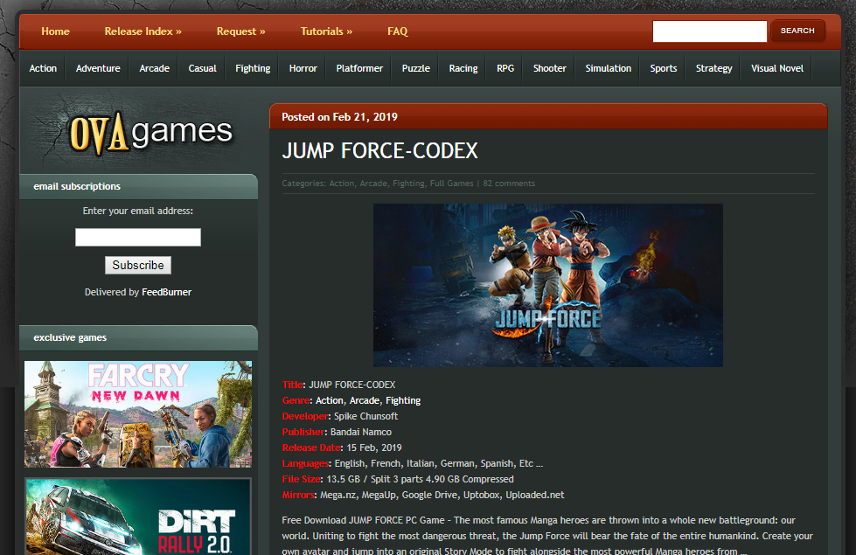
Task: Select the Fighting genre tab
Action: pos(252,67)
